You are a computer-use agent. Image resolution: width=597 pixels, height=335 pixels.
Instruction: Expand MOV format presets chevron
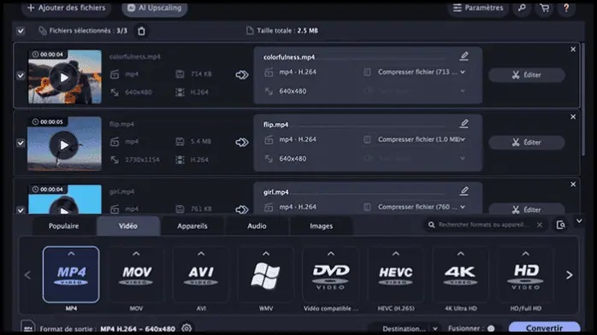coord(136,253)
